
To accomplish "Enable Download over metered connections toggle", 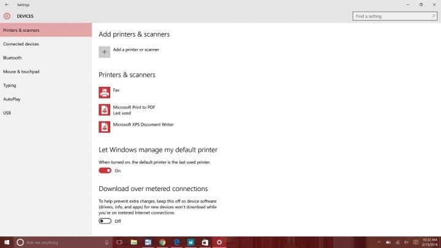I will 105,221.
